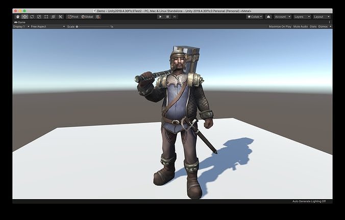Viewport: 345px width, 220px height.
Task: Select the Game tab
Action: tap(20, 22)
